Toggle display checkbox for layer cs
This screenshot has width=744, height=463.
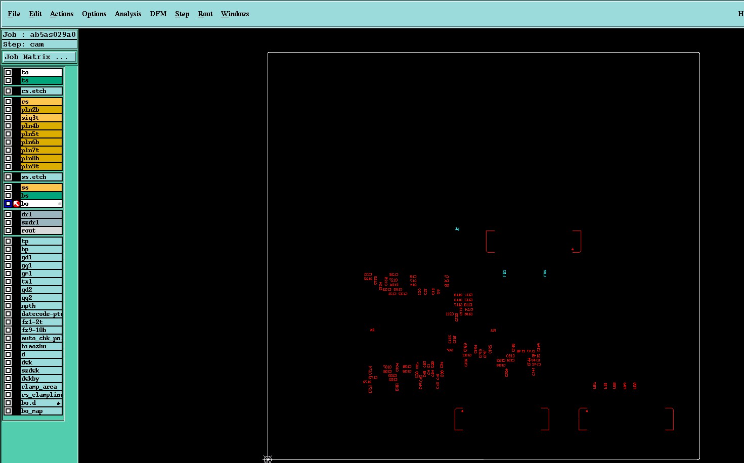pos(8,102)
